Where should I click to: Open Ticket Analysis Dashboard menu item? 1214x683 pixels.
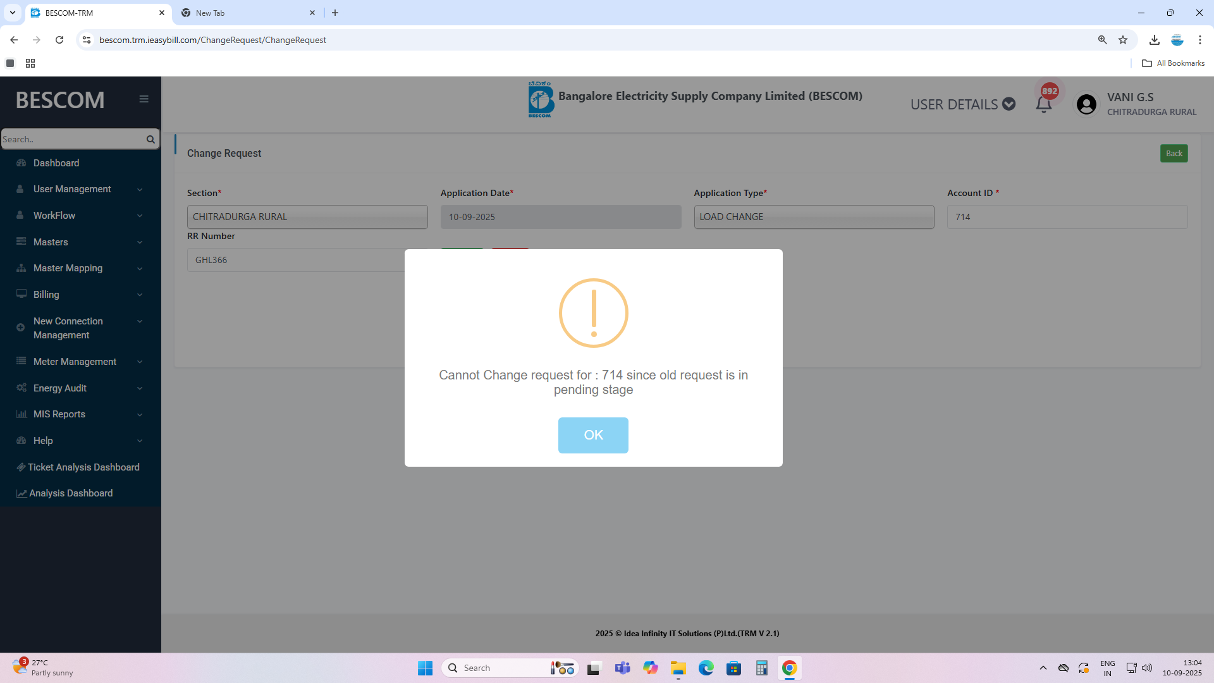[83, 467]
